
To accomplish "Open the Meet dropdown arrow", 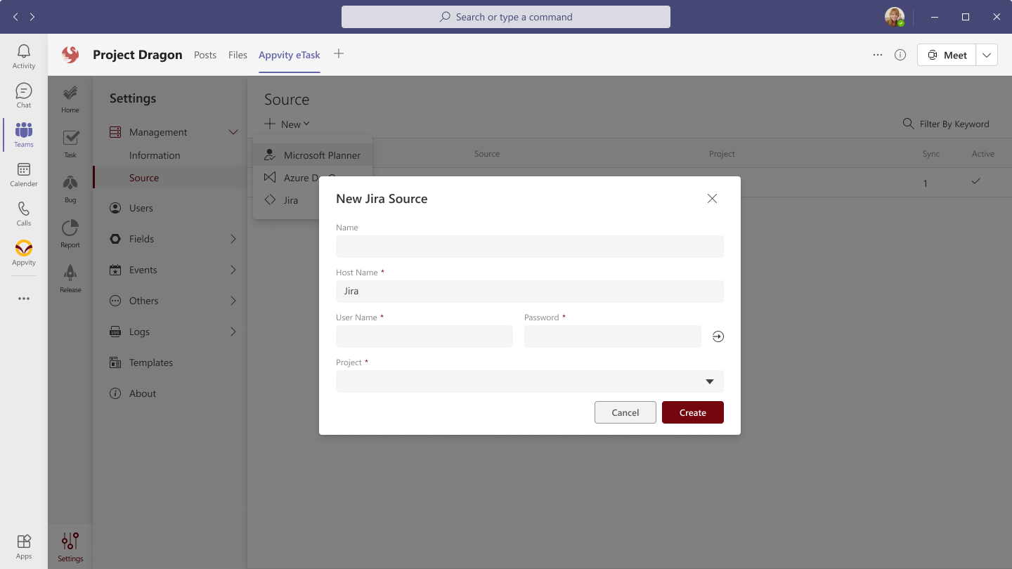I will pyautogui.click(x=987, y=55).
